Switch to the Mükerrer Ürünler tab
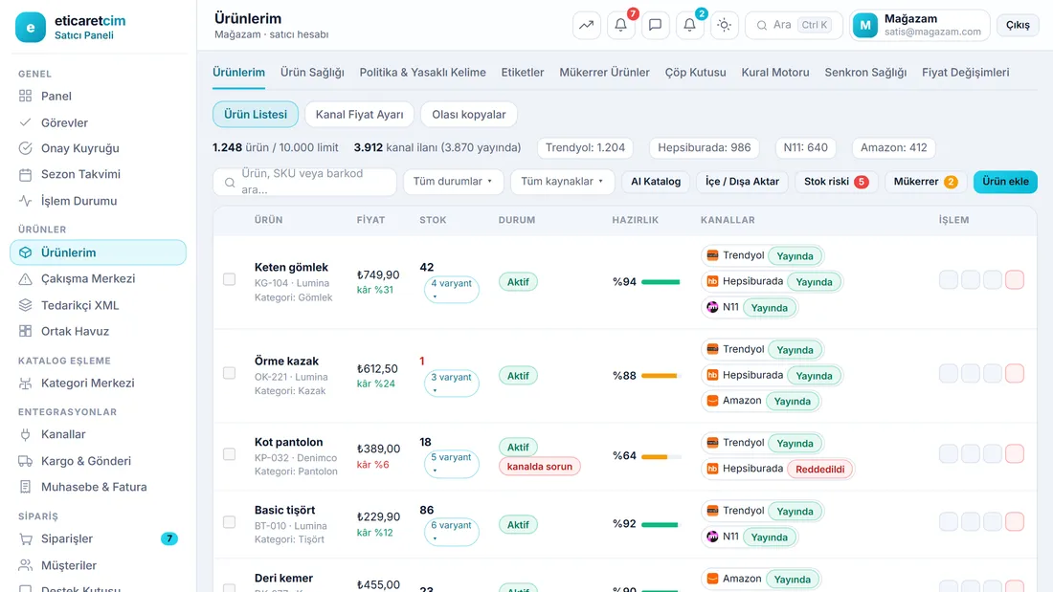1053x592 pixels. coord(604,73)
